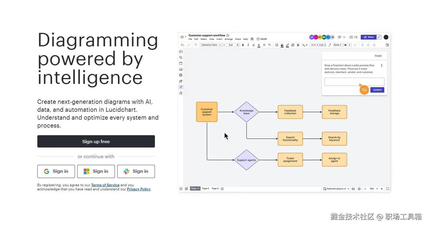
Task: Zoom in with the plus button
Action: (382, 189)
